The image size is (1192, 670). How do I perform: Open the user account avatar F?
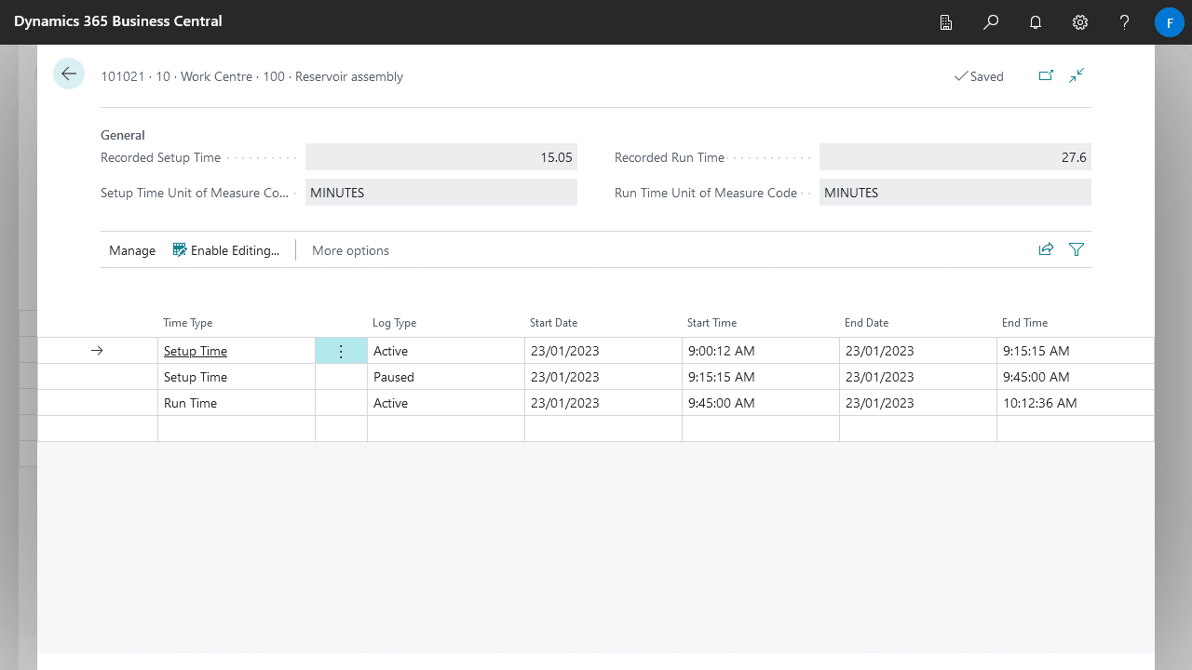click(1170, 22)
